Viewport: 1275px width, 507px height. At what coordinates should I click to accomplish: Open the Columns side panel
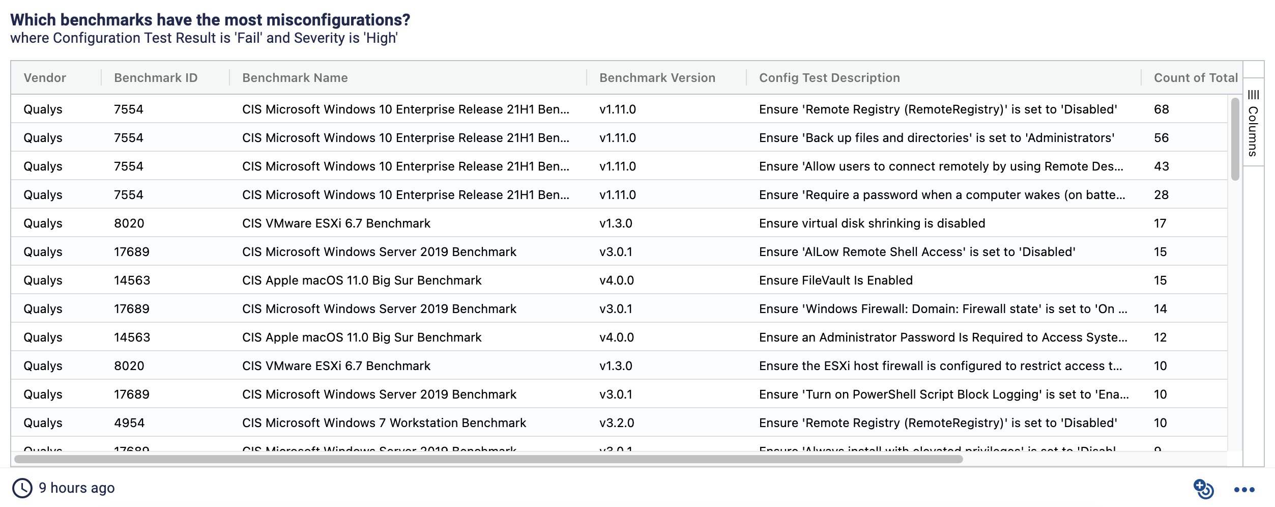[x=1253, y=123]
